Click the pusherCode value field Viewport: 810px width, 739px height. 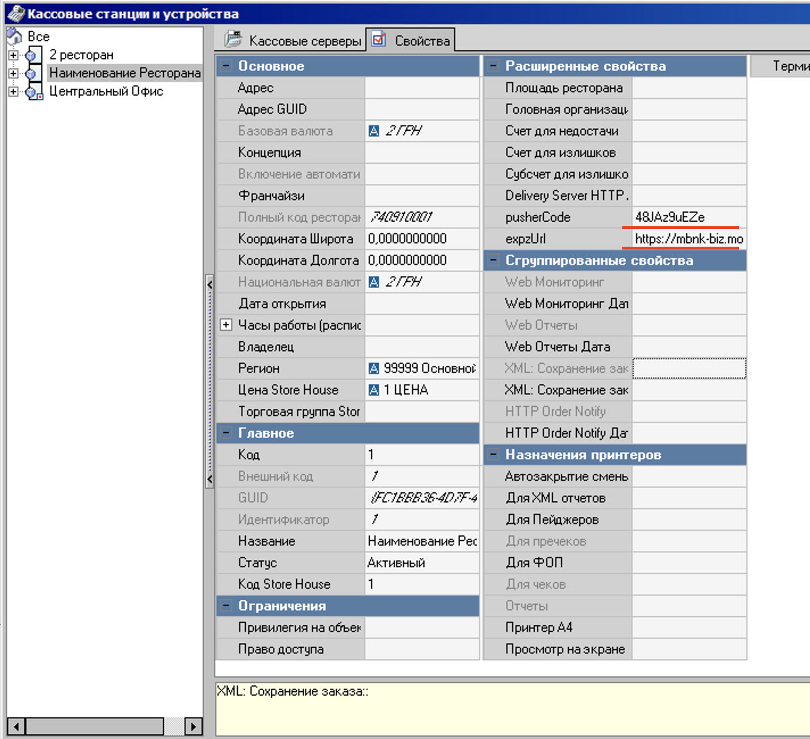688,217
